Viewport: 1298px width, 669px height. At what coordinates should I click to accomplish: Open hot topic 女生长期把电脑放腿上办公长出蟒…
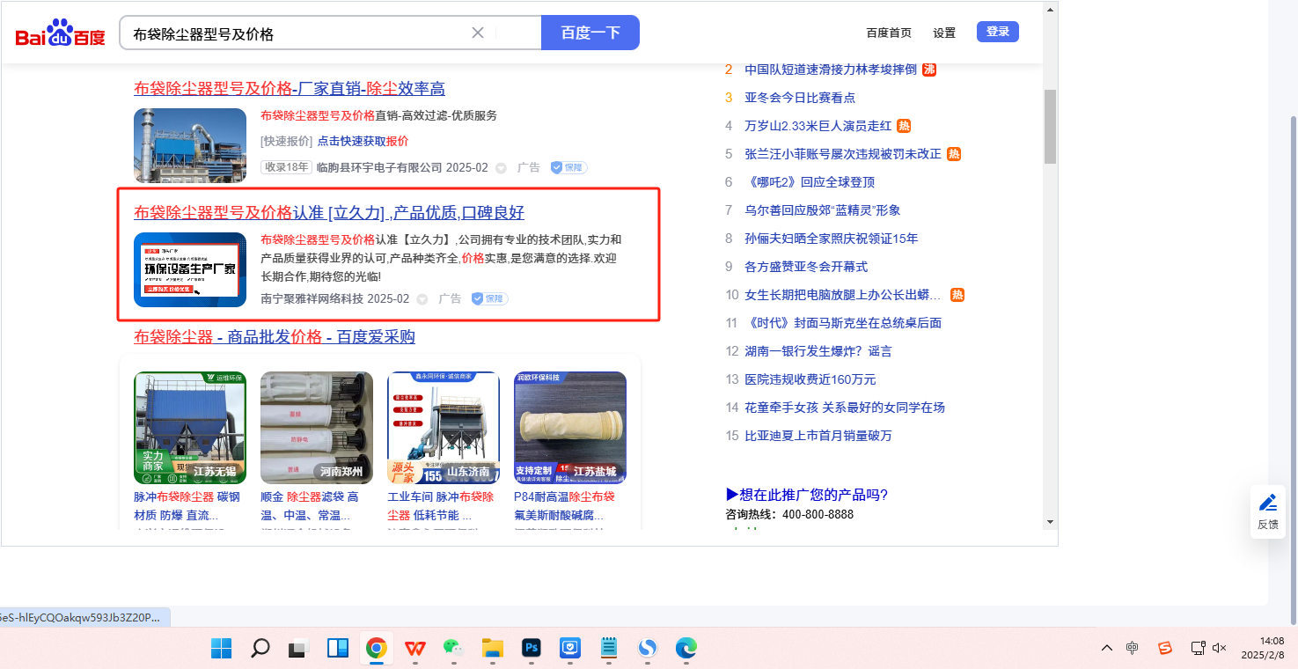click(843, 295)
